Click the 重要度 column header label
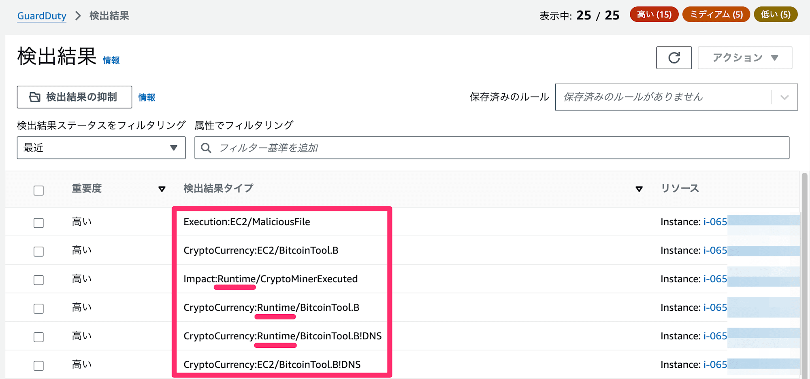810x379 pixels. pos(87,188)
